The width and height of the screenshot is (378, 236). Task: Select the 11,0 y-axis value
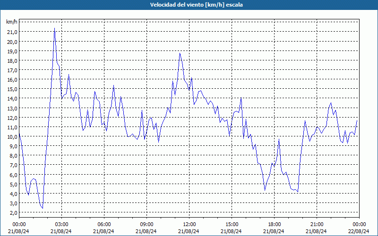12,127
